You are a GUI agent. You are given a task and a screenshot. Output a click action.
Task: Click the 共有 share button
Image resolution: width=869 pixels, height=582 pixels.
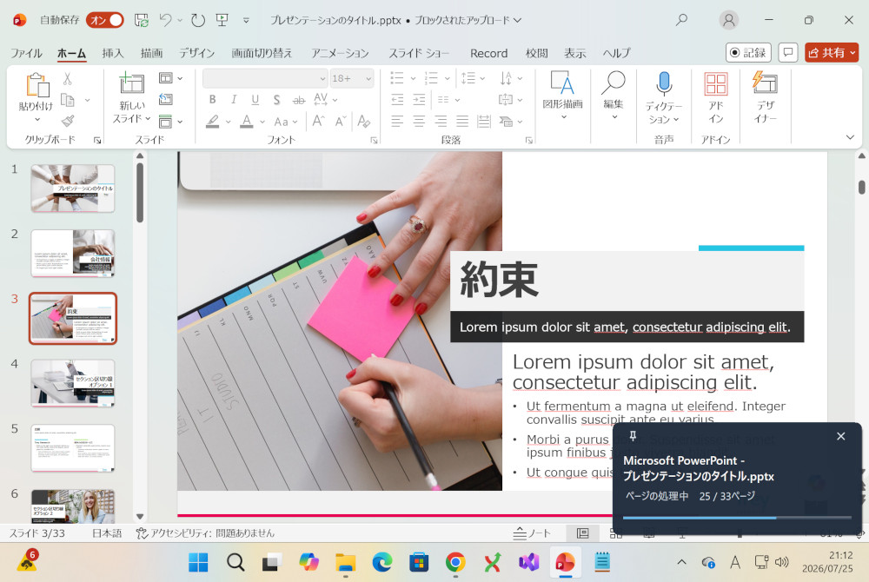pos(832,53)
